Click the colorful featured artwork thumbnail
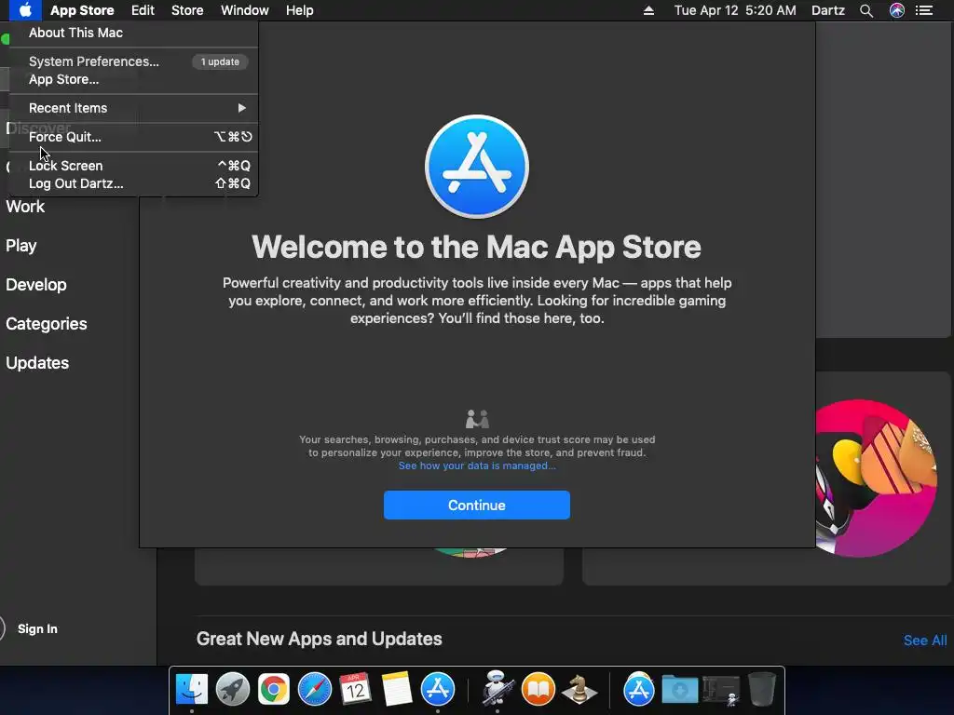Screen dimensions: 954x715 tap(876, 478)
